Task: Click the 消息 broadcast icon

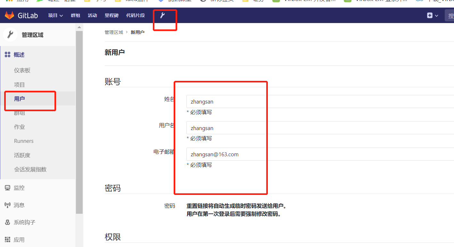Action: click(8, 205)
